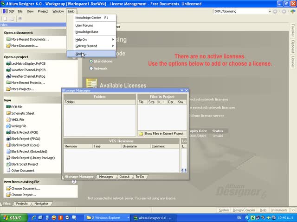Switch to the Navigator panel tab
The height and width of the screenshot is (222, 297).
(x=41, y=203)
